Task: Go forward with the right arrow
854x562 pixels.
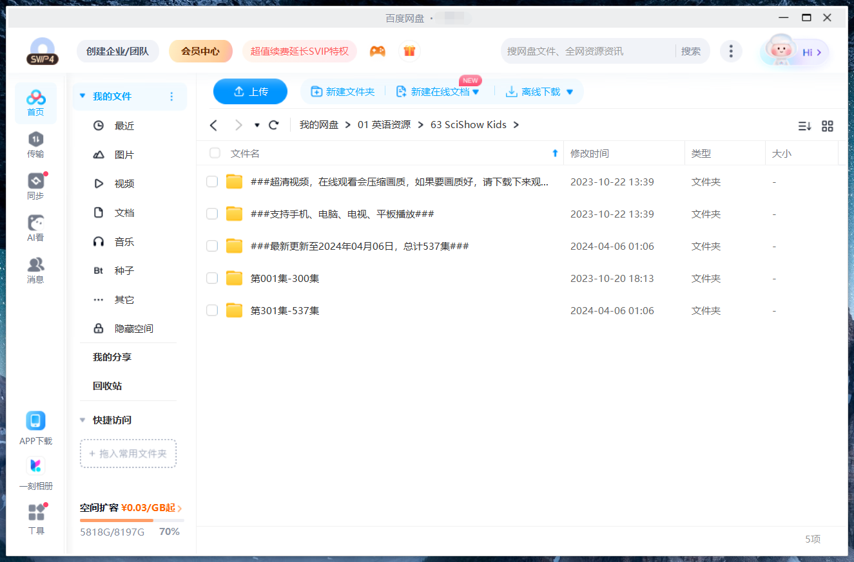Action: pyautogui.click(x=238, y=125)
